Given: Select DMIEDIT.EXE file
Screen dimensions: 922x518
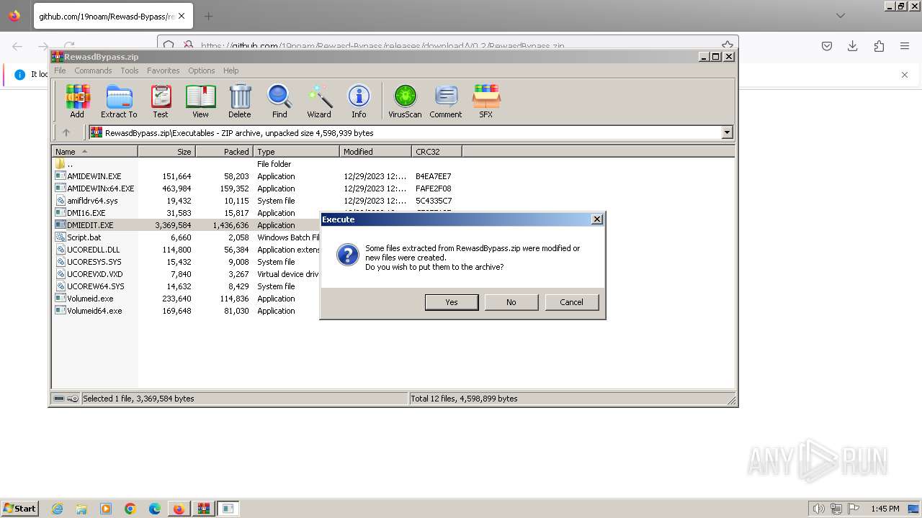Looking at the screenshot, I should [85, 225].
